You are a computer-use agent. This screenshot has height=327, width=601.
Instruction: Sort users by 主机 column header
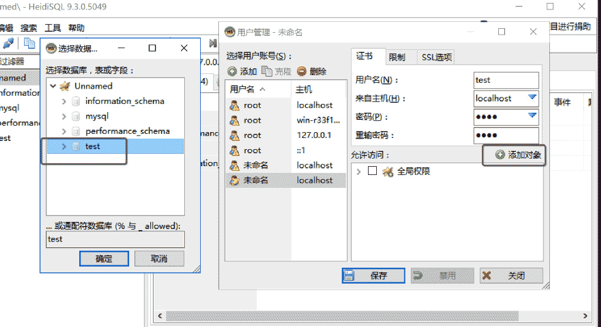(319, 89)
